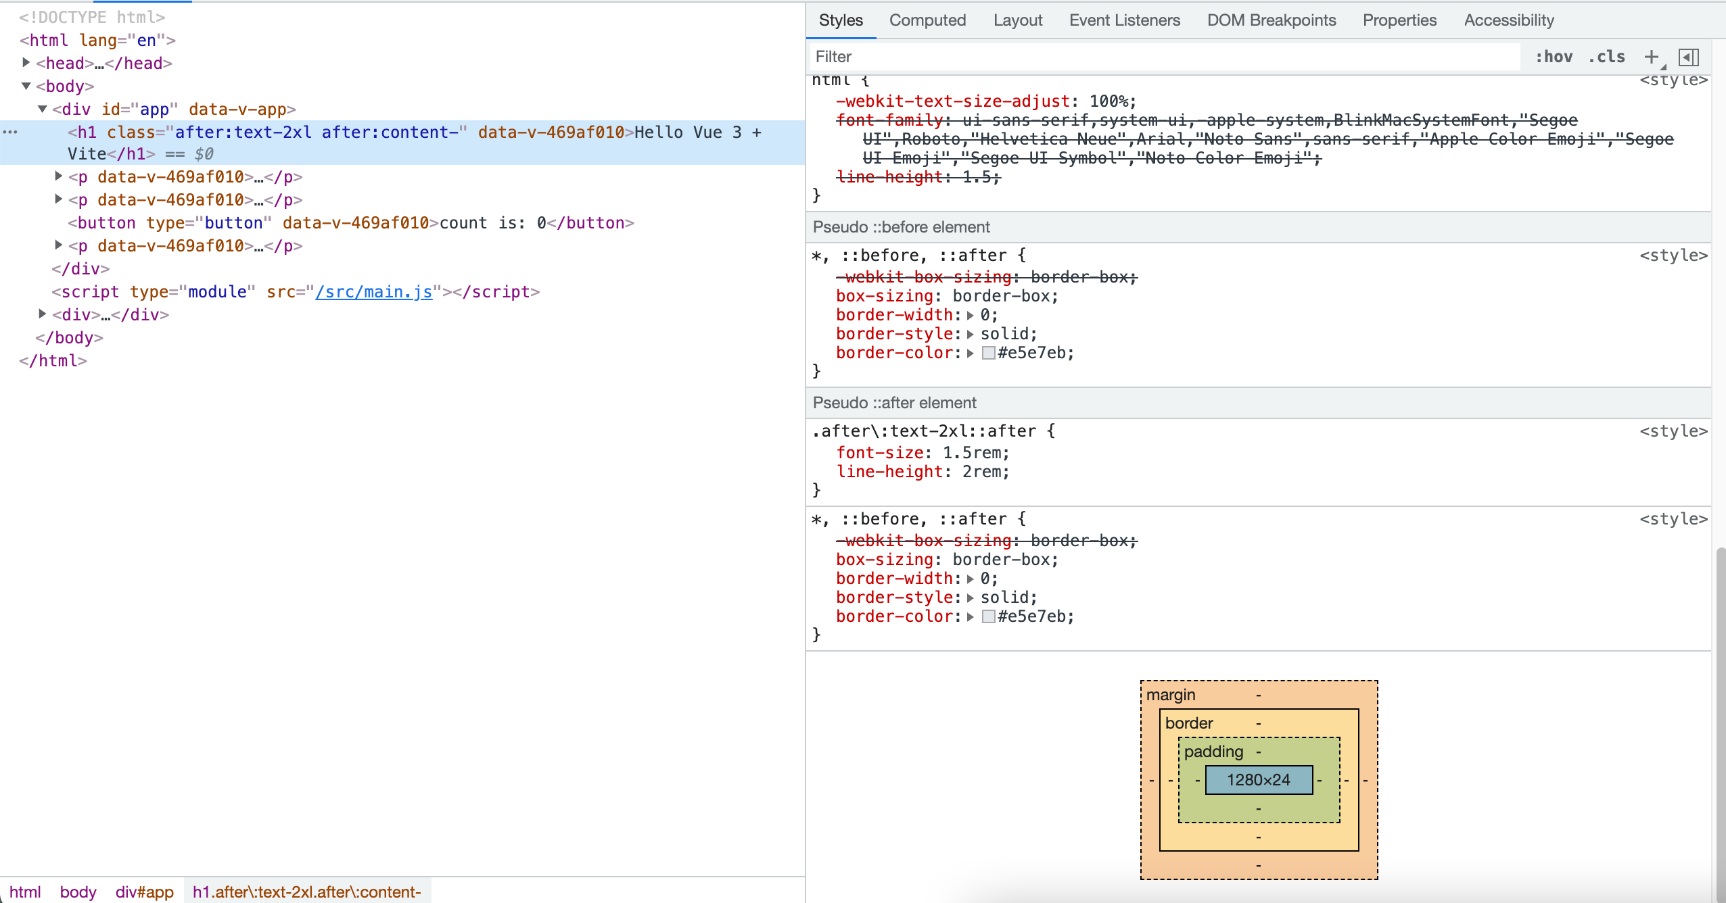This screenshot has height=903, width=1726.
Task: Toggle the computed styles sidebar icon
Action: pyautogui.click(x=1689, y=57)
